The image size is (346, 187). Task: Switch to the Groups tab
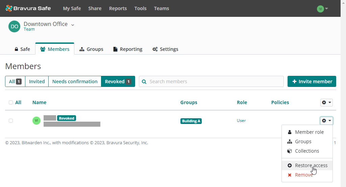click(91, 49)
